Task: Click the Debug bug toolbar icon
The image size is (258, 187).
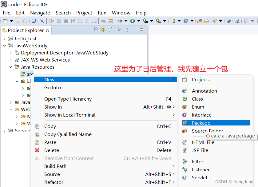Action: [120, 21]
